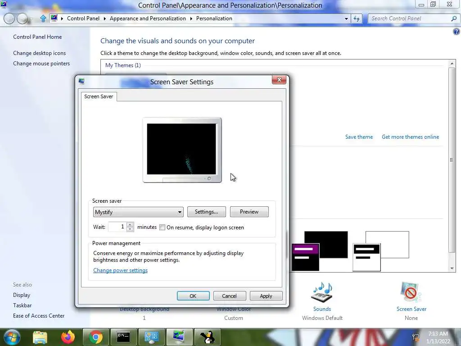Click the Sounds musical notes icon
Image resolution: width=461 pixels, height=346 pixels.
point(322,292)
